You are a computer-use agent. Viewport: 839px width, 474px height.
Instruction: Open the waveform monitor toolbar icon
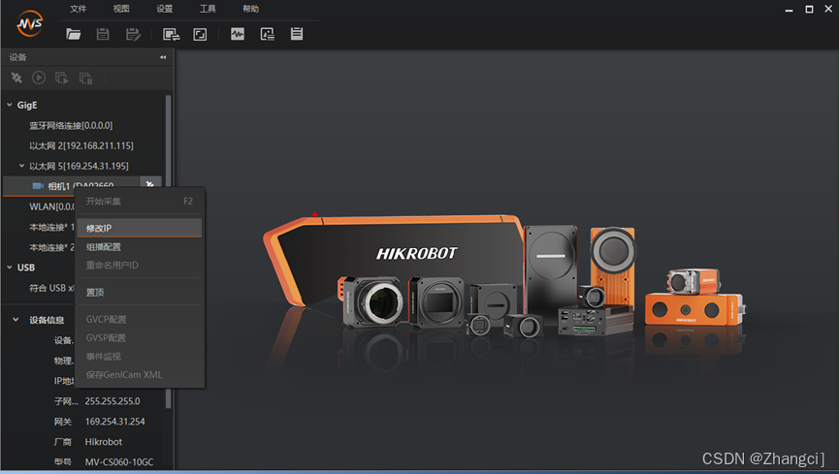tap(238, 34)
